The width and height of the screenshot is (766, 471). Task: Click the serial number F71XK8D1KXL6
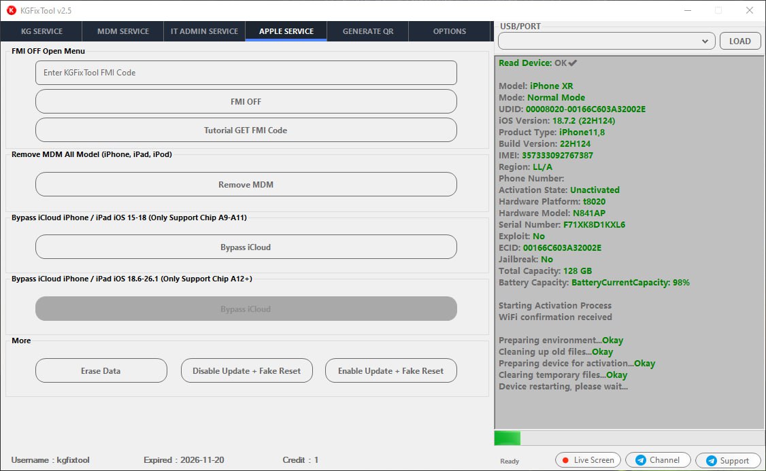[594, 225]
